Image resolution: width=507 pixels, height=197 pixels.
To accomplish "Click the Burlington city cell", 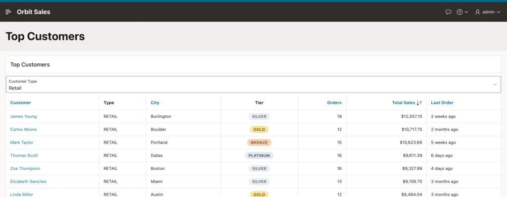I will (161, 116).
